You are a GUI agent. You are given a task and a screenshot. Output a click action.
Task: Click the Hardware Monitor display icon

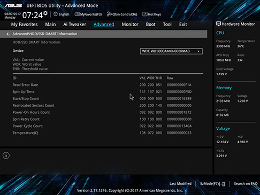(218, 24)
